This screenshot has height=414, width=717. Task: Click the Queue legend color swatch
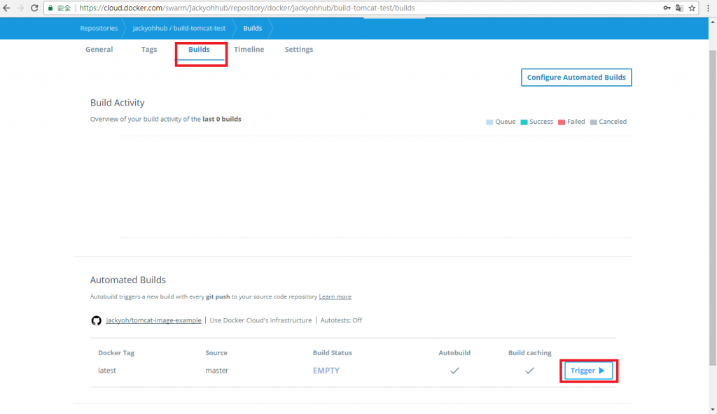pos(489,122)
